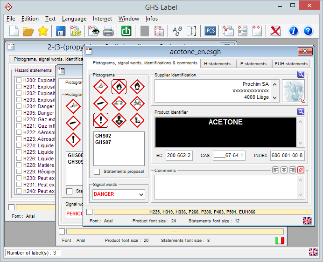Open the IPCS database icon
The height and width of the screenshot is (262, 323).
click(x=210, y=31)
